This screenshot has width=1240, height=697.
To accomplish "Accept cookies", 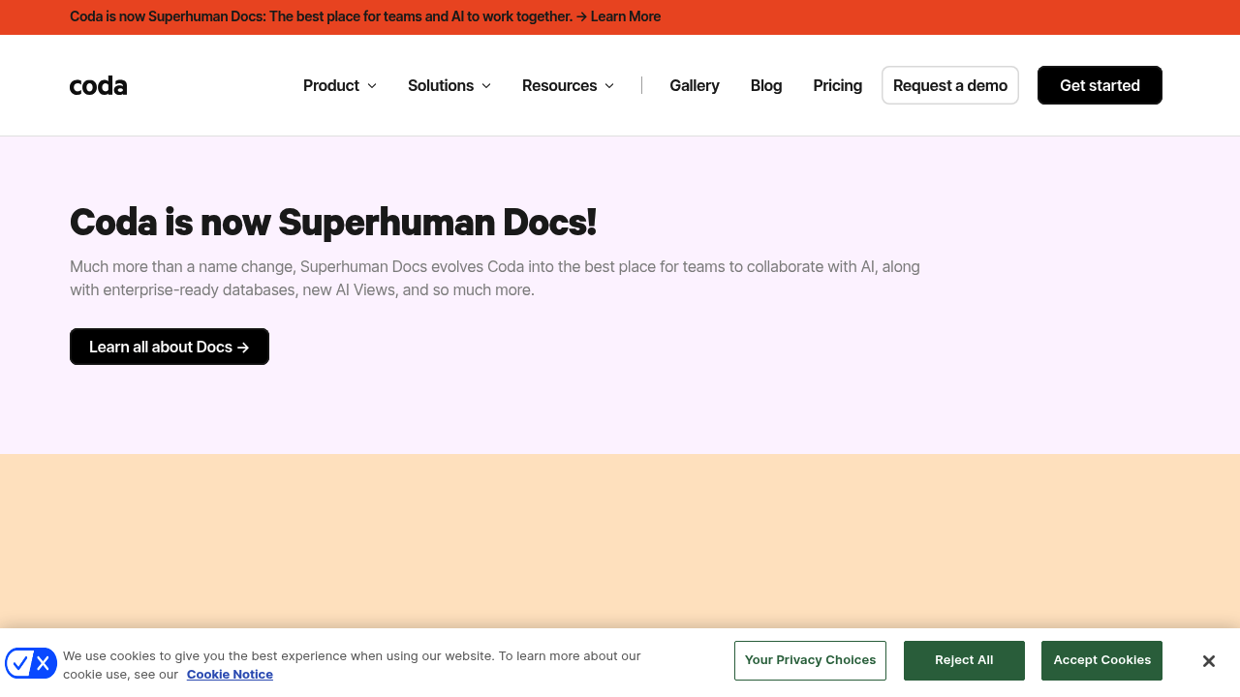I will pos(1101,660).
